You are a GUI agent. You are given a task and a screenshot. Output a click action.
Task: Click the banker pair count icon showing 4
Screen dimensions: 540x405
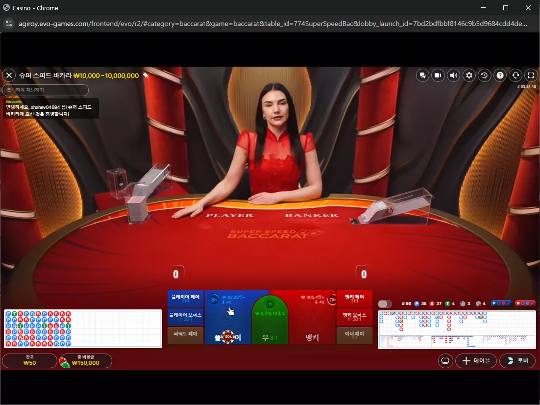(x=480, y=304)
